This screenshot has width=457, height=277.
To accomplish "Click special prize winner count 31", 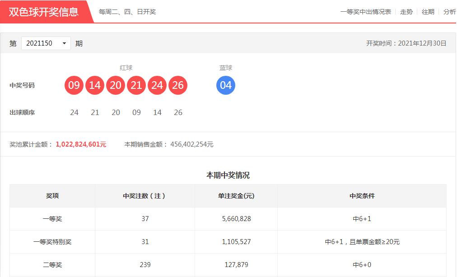I will (145, 242).
